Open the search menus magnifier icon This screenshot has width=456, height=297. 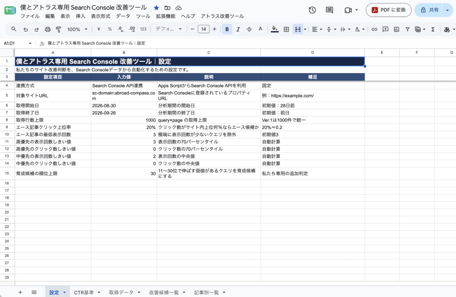click(x=14, y=29)
